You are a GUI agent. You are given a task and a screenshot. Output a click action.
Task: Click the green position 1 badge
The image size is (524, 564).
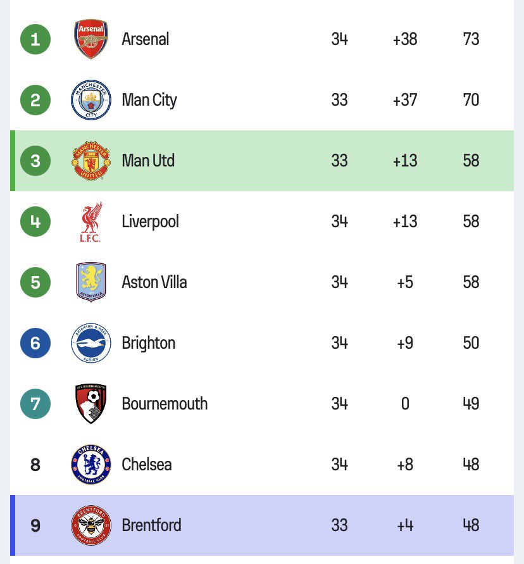(x=35, y=39)
